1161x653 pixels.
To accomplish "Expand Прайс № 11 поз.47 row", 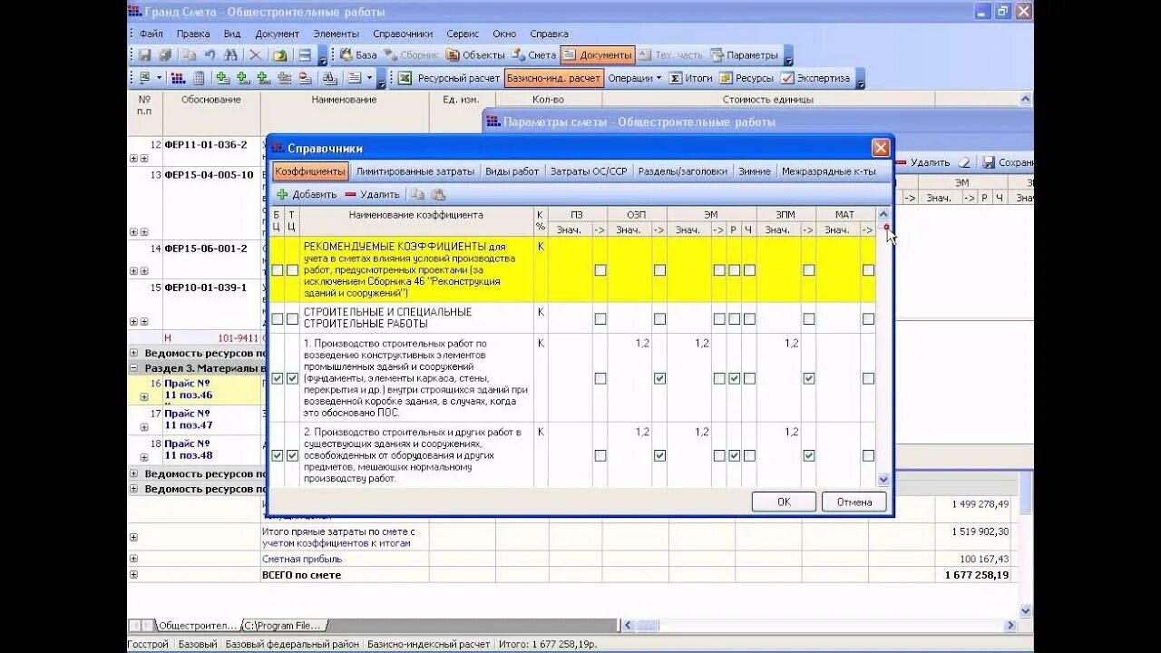I will (143, 427).
